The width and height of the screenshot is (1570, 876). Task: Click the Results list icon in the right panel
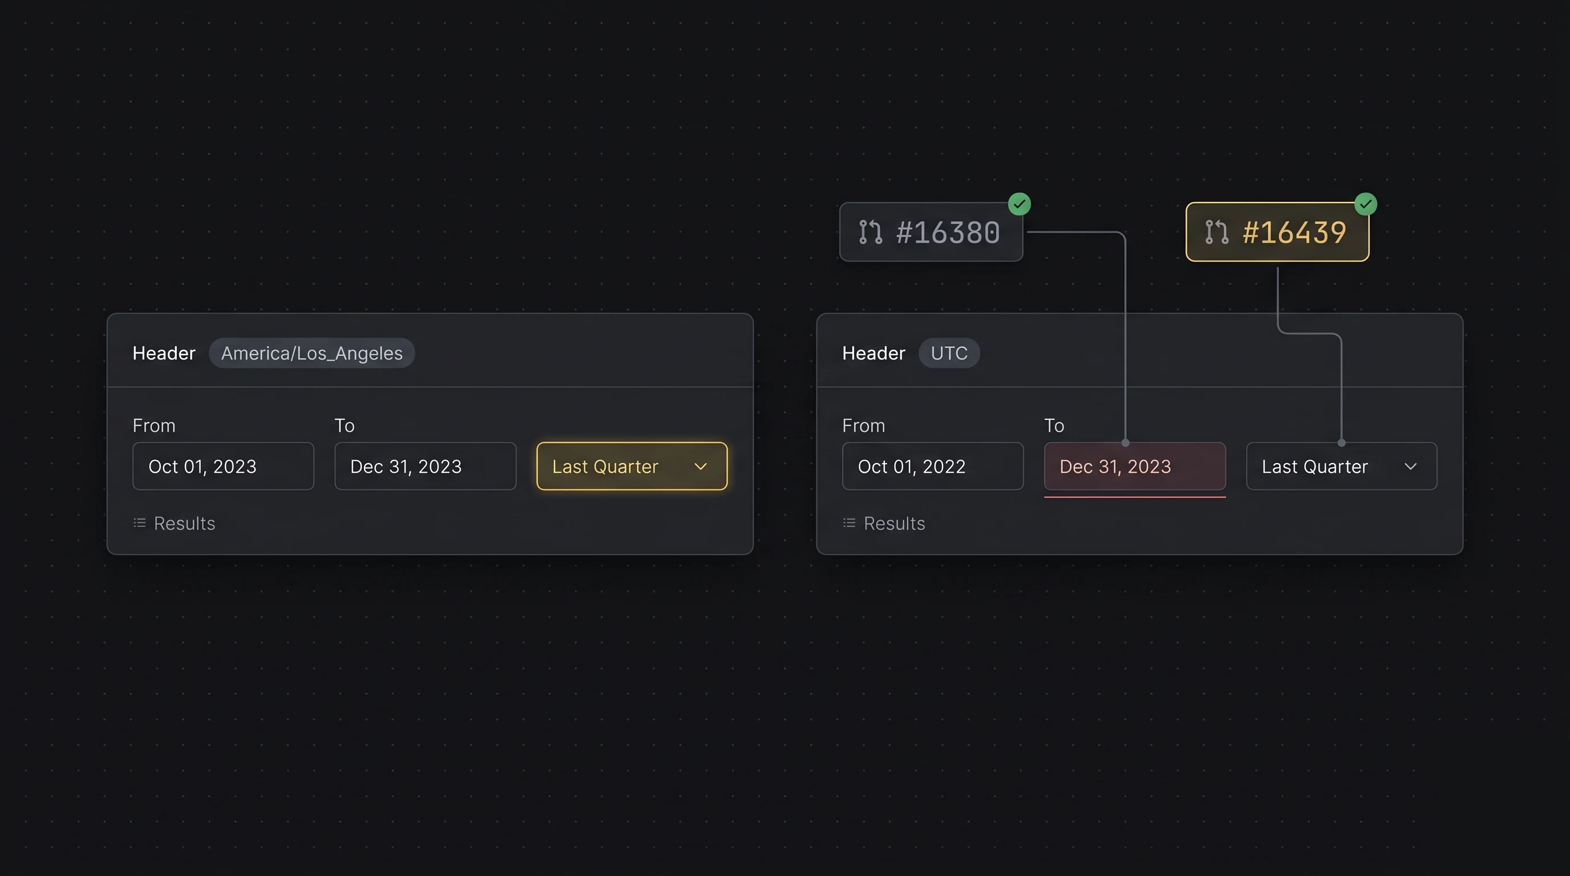click(x=848, y=522)
